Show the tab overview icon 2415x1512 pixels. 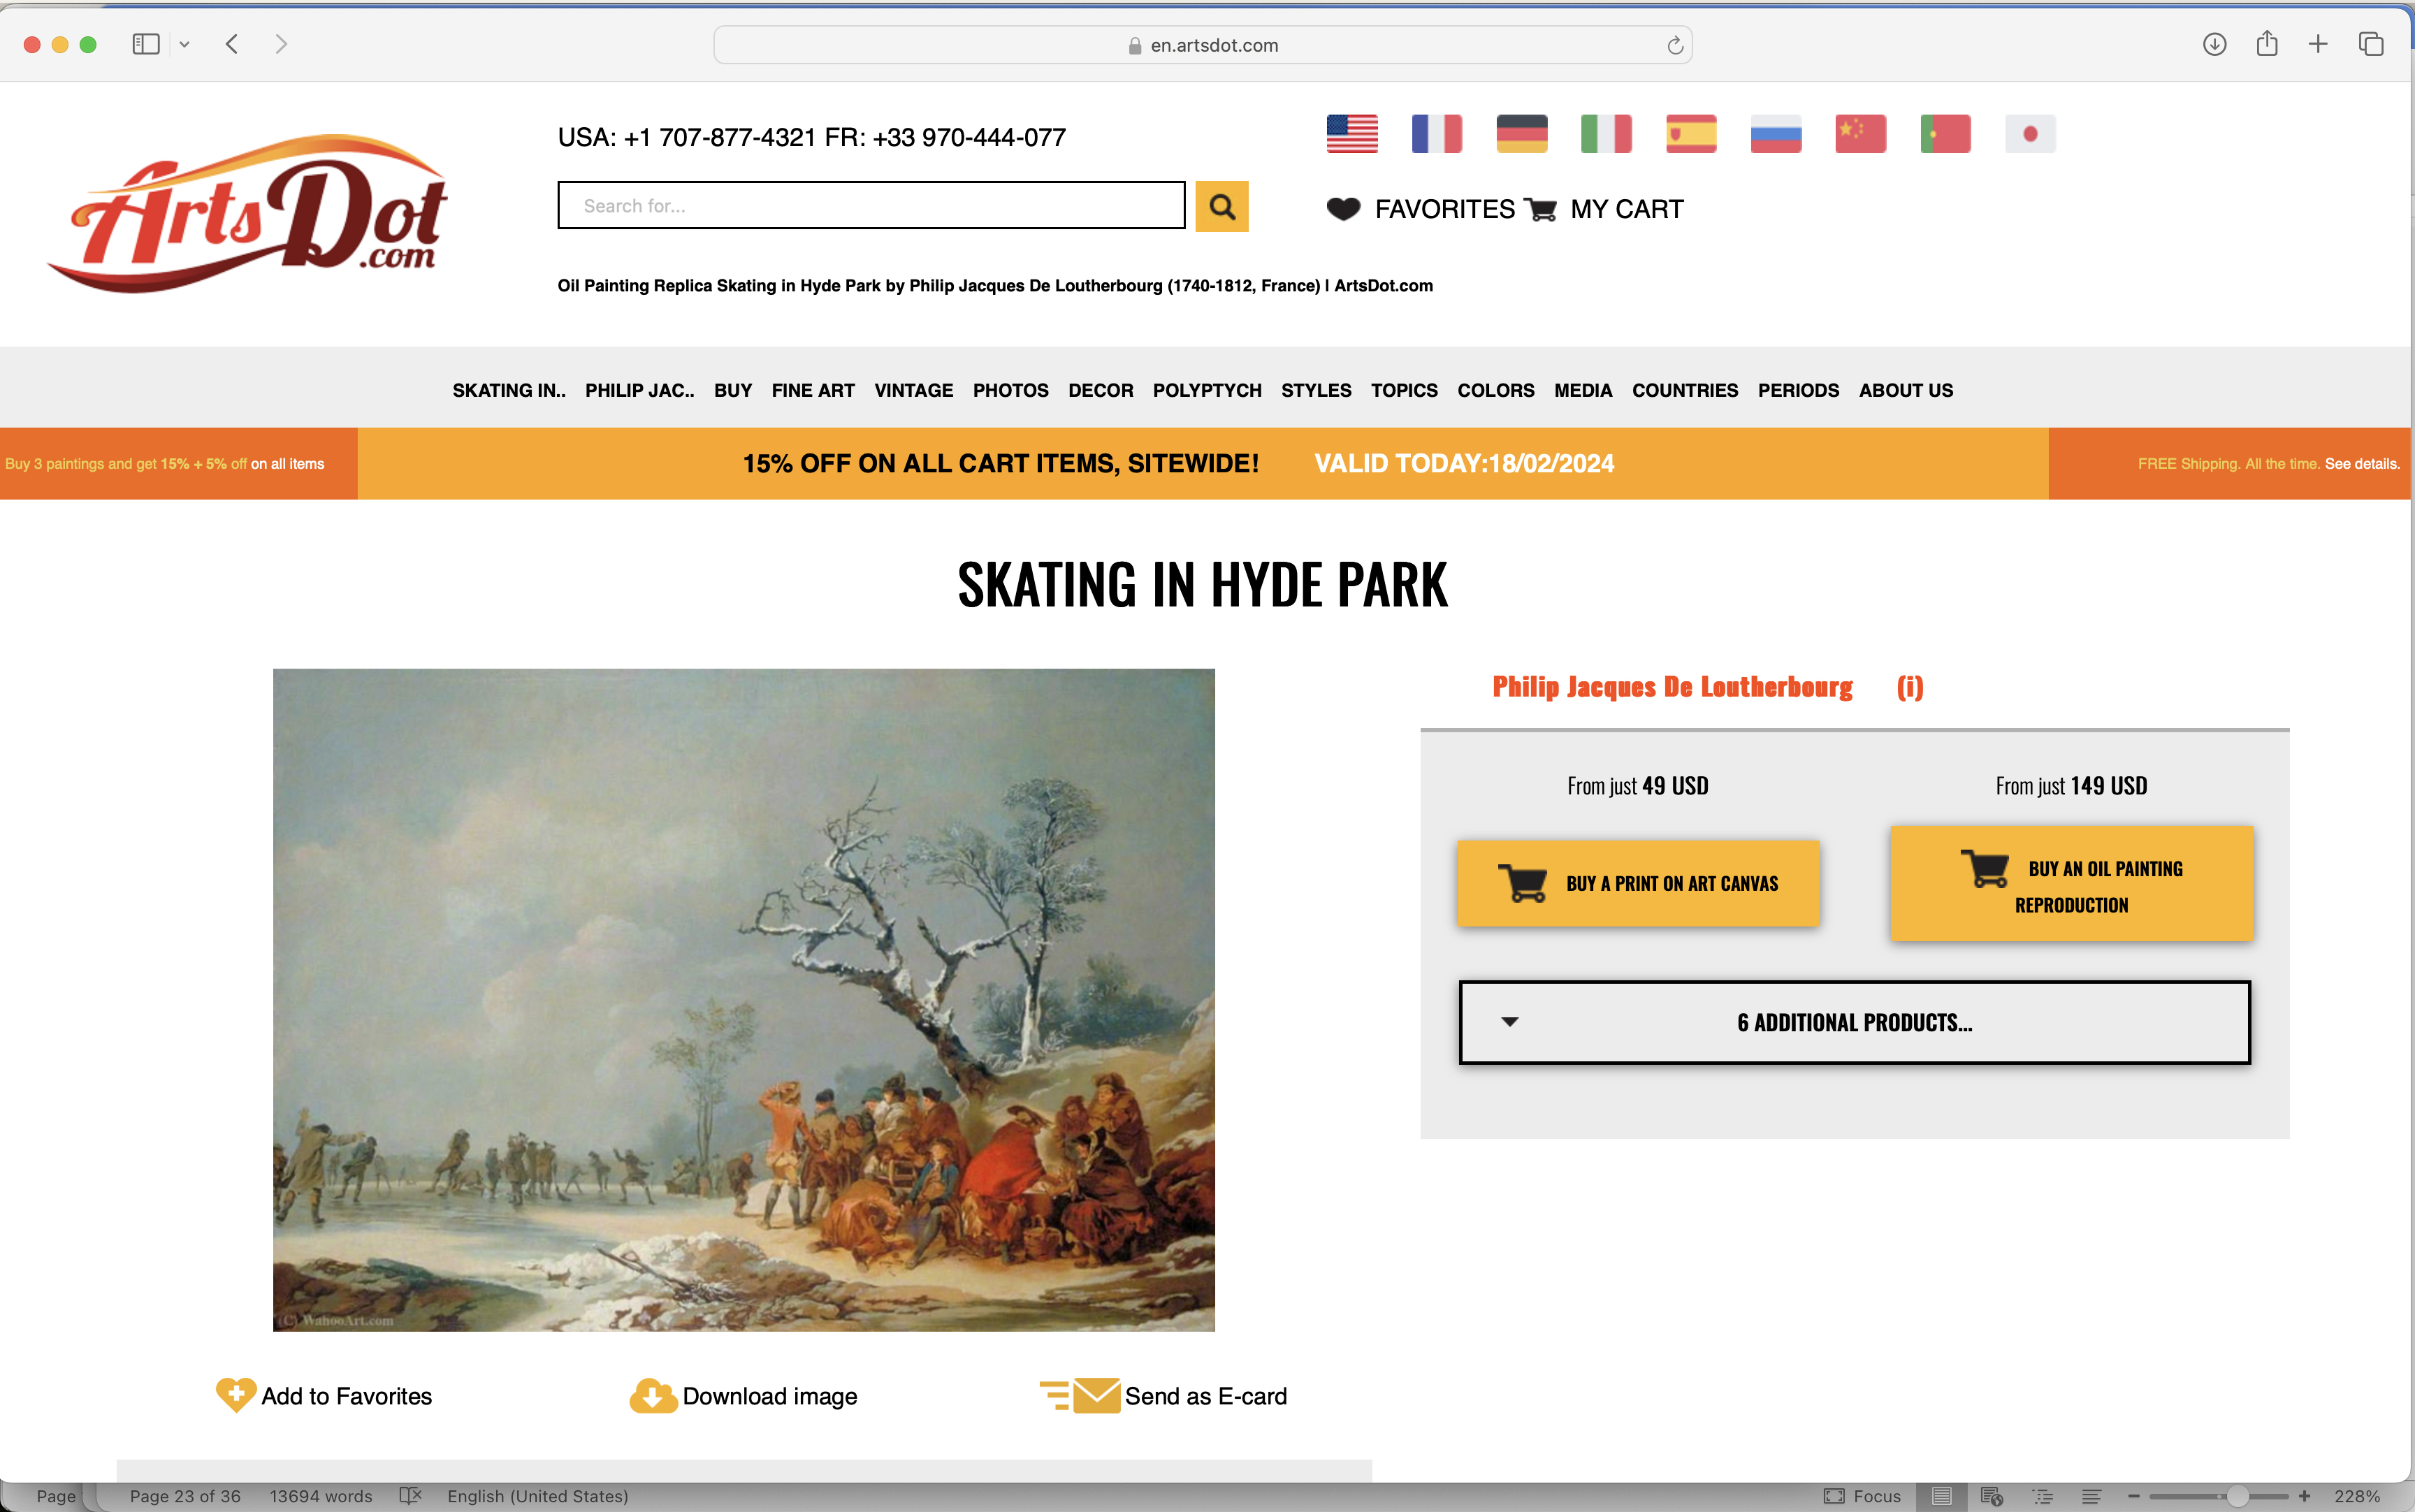(x=2371, y=44)
